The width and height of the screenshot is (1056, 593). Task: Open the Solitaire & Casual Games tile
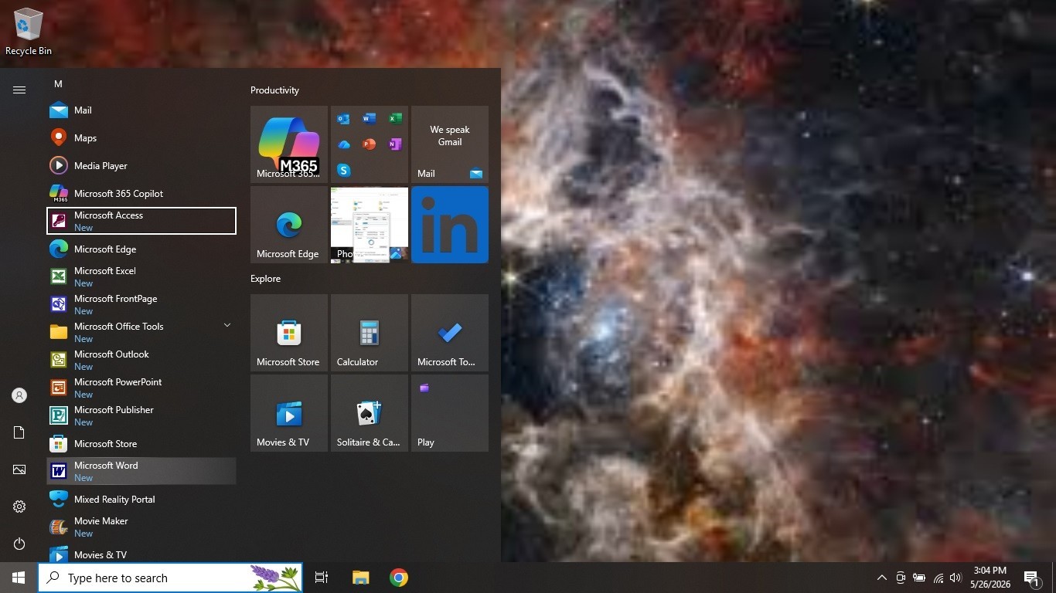point(370,413)
